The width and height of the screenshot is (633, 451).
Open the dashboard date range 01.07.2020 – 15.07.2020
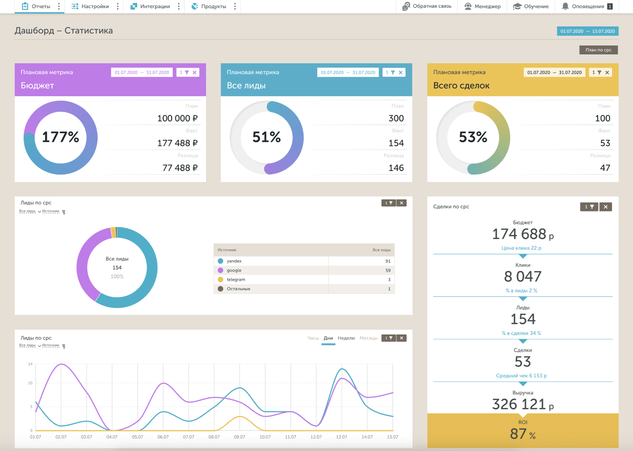587,31
